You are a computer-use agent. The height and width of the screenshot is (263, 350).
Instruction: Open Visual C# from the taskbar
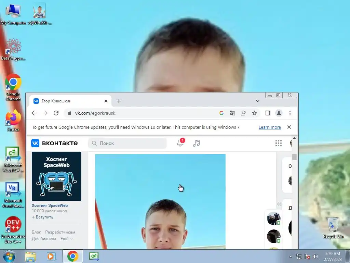94,256
